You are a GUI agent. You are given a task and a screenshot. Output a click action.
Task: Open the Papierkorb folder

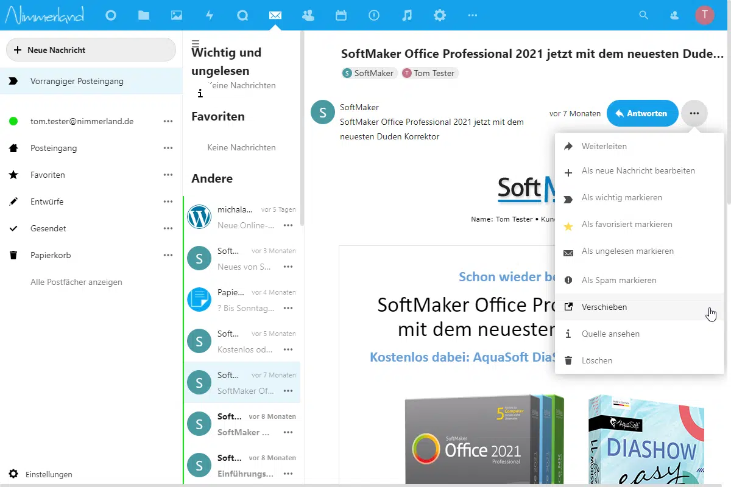coord(51,255)
